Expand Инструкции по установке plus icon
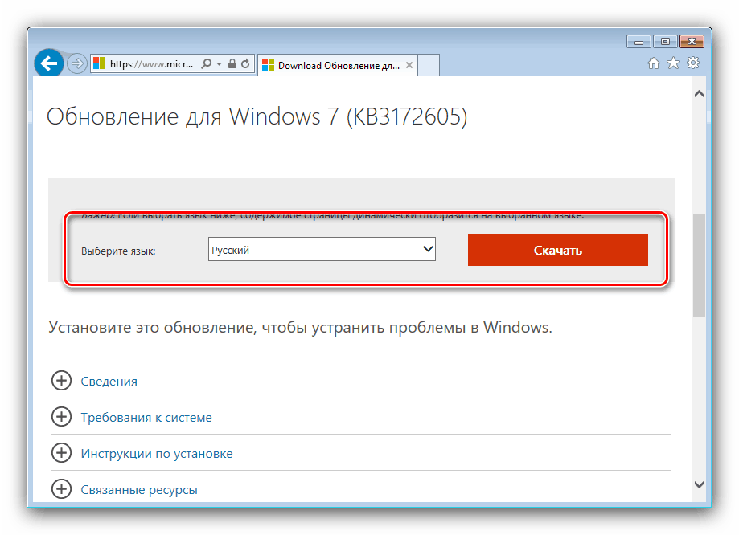 (61, 453)
